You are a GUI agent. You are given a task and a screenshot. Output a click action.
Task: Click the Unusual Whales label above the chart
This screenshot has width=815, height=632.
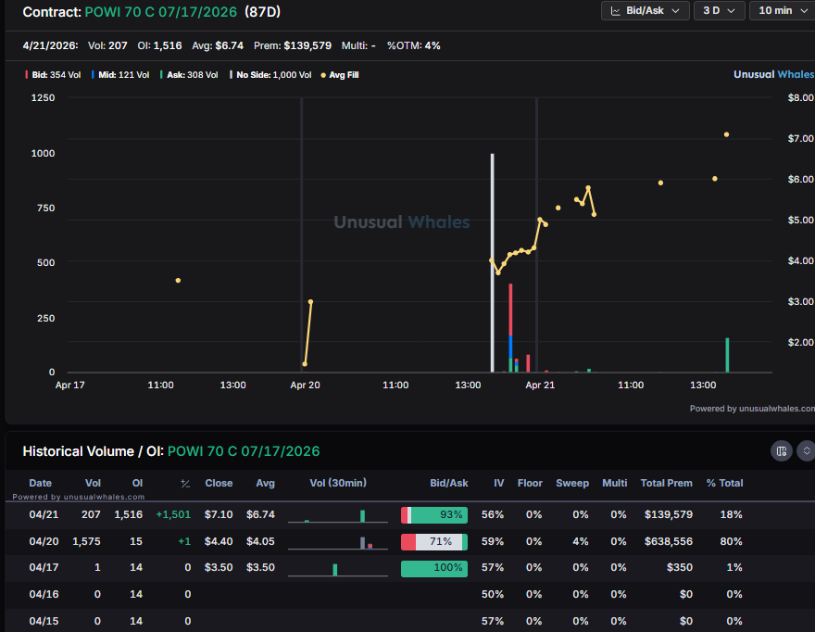773,73
